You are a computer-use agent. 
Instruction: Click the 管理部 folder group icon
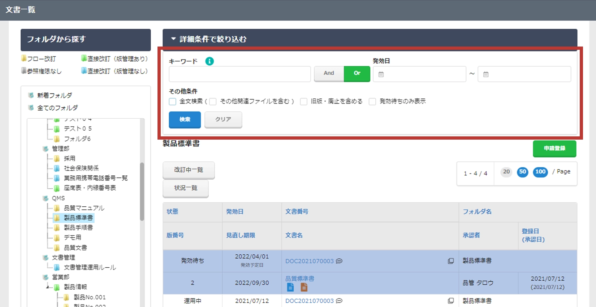[x=46, y=149]
